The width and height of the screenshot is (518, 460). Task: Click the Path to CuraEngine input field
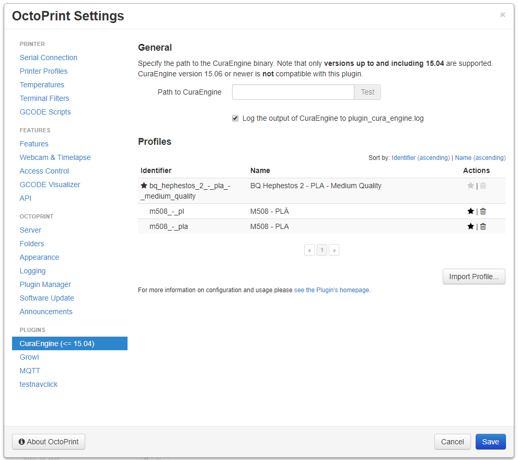tap(293, 91)
